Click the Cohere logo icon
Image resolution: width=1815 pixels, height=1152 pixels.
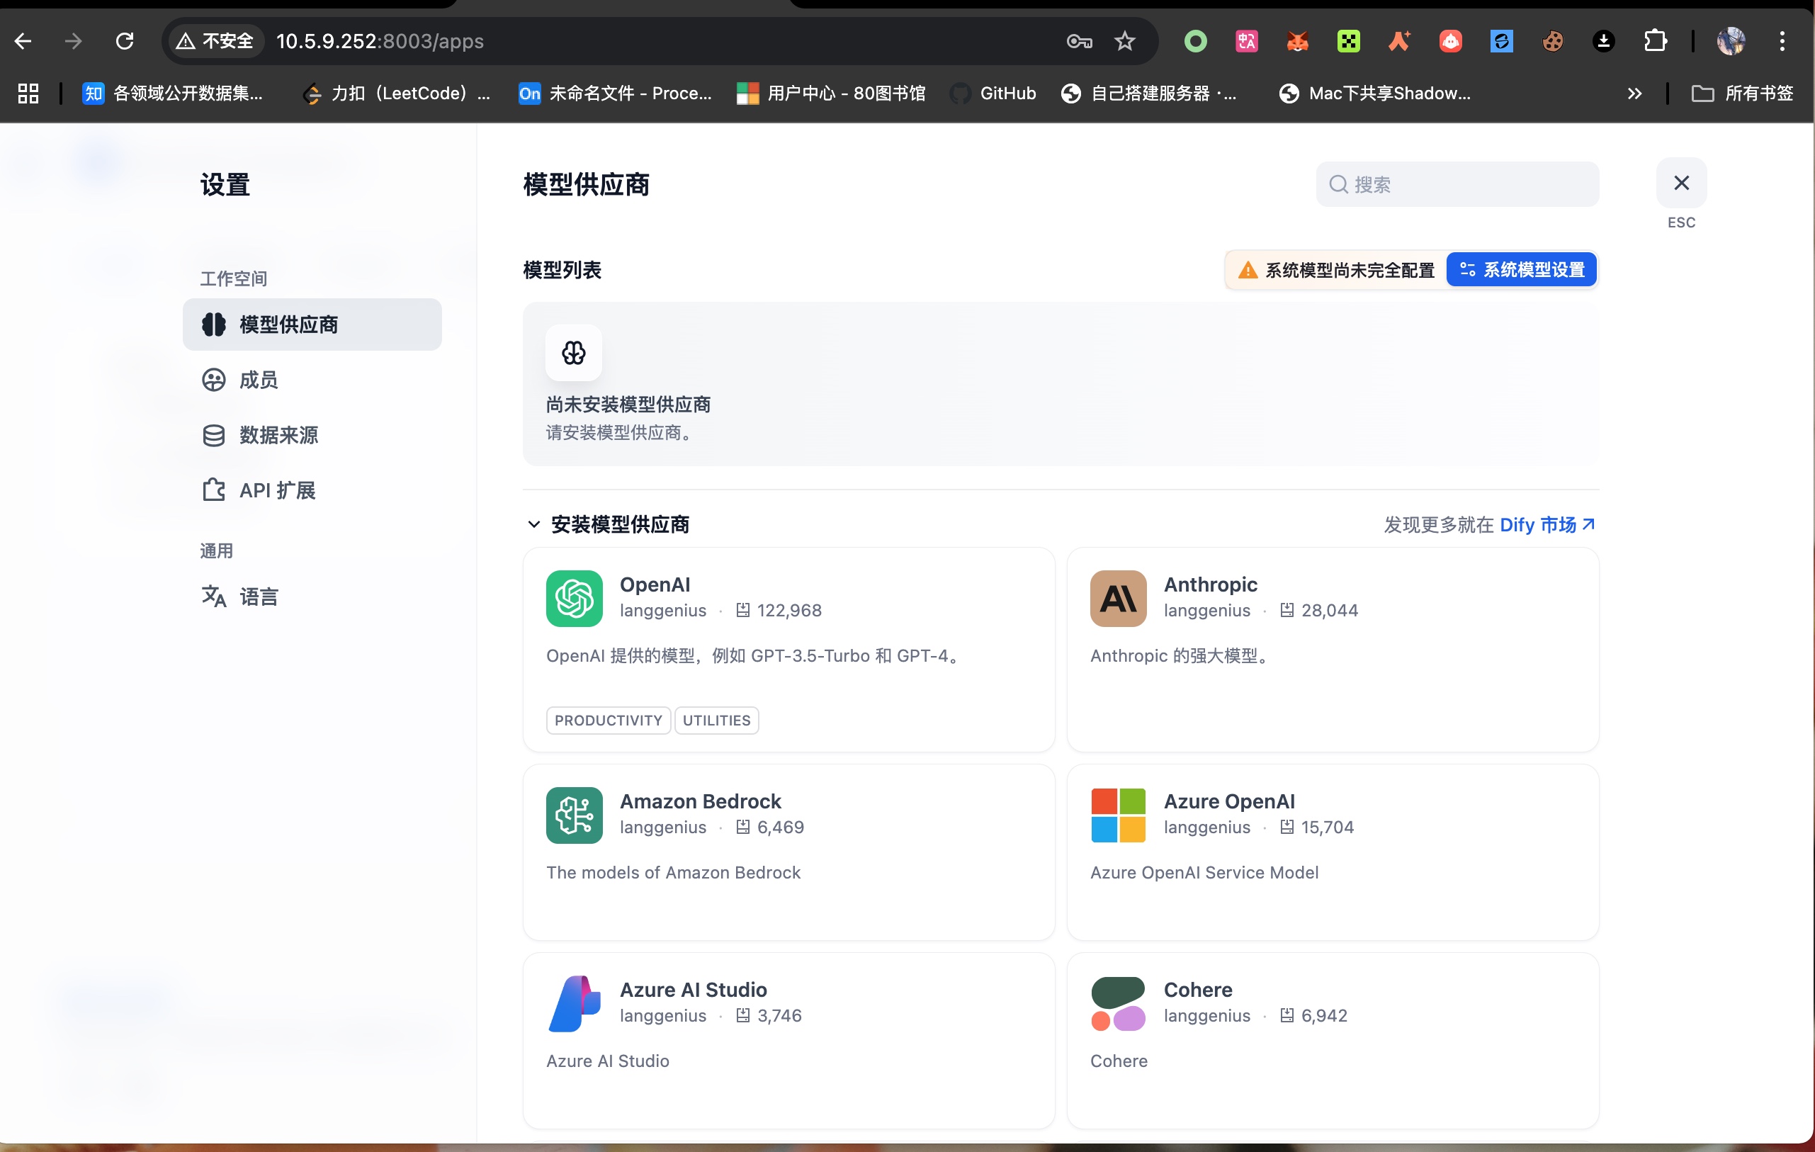(x=1118, y=1003)
